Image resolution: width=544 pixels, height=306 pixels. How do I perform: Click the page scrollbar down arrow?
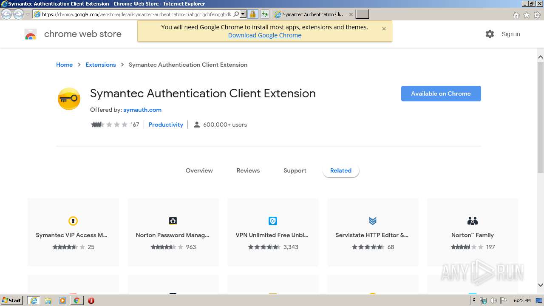point(541,286)
